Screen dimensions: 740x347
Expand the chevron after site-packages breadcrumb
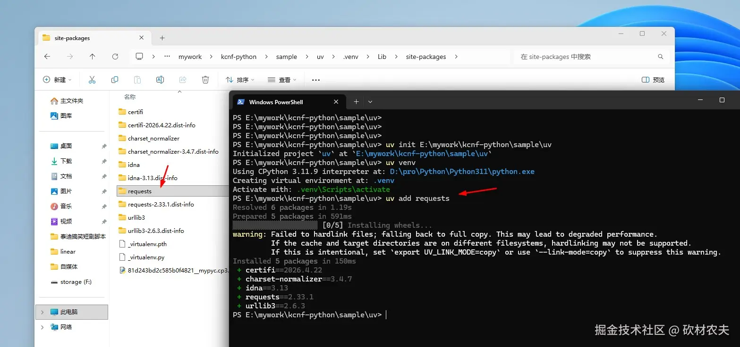point(456,57)
